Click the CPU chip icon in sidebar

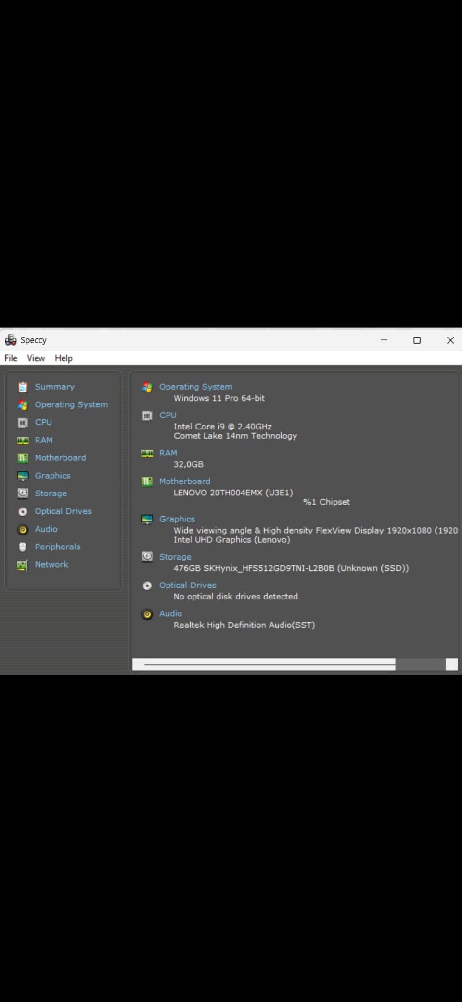click(x=23, y=423)
